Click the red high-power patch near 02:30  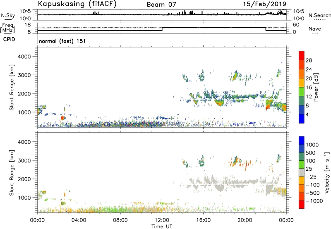[x=62, y=118]
